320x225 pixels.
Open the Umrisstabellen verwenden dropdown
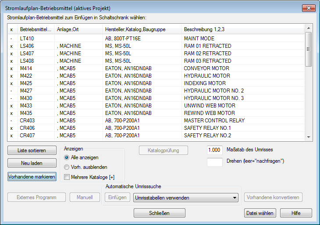186,198
